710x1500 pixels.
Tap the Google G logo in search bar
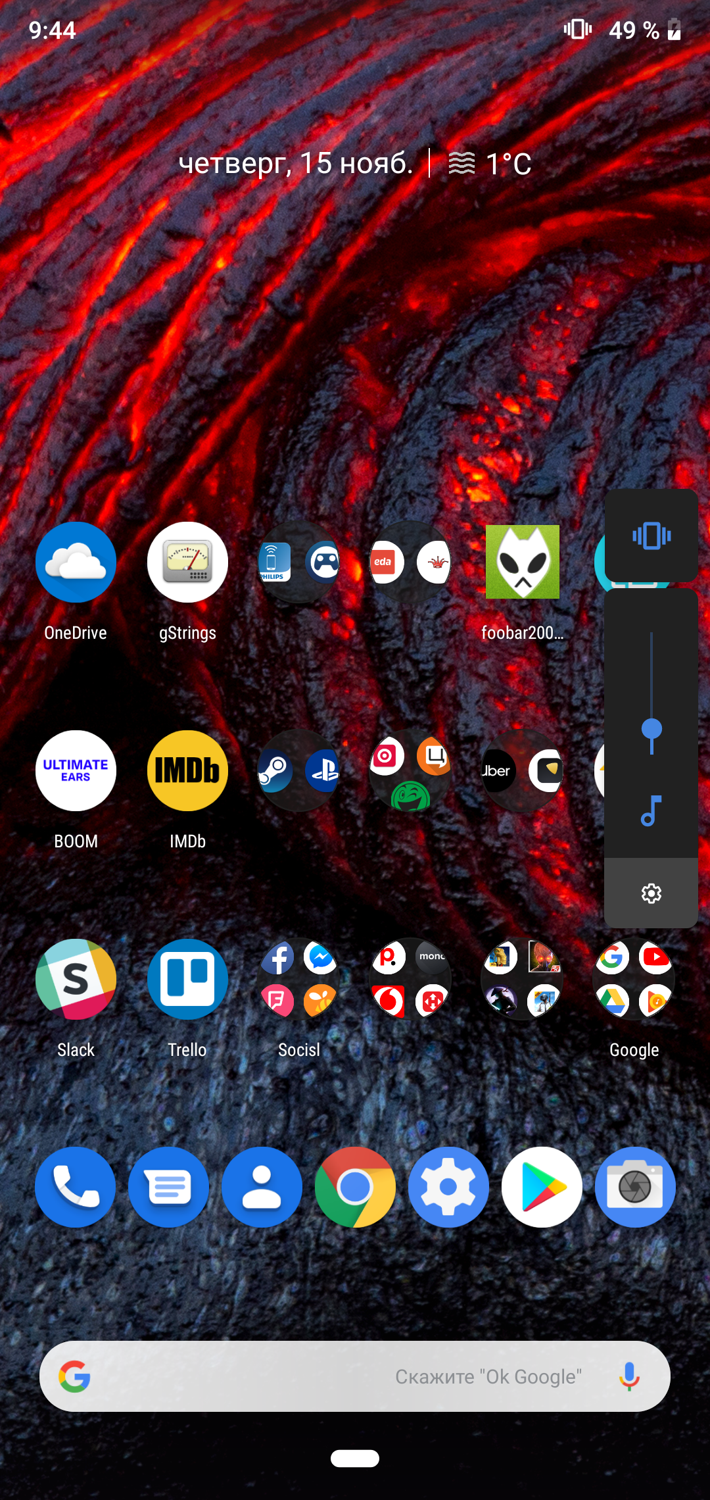pos(74,1376)
